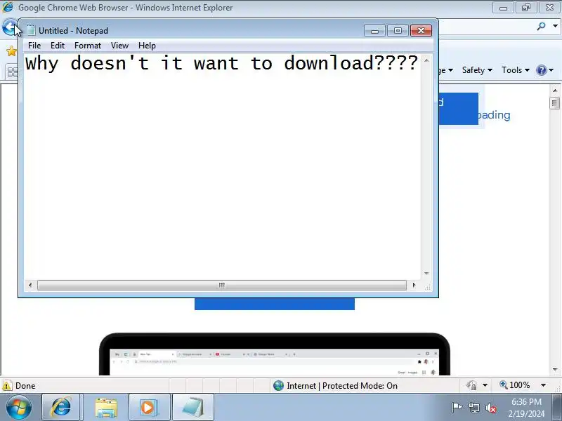Click the Internet Explorer Help icon
The height and width of the screenshot is (421, 562).
point(541,70)
